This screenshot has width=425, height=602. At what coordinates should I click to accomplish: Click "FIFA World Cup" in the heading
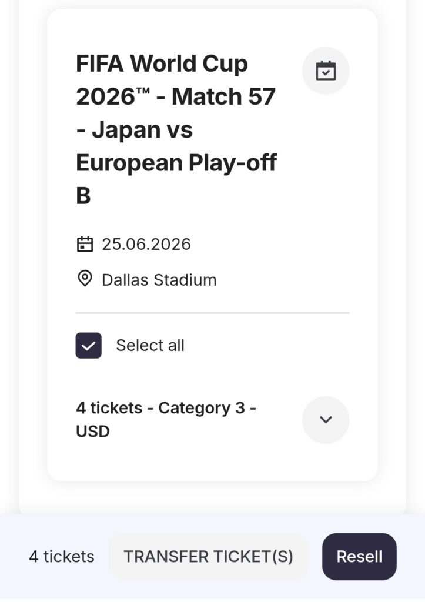(x=162, y=63)
